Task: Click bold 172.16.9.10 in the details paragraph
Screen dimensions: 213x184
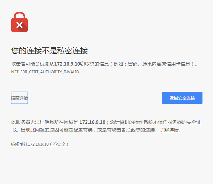Action: point(92,122)
